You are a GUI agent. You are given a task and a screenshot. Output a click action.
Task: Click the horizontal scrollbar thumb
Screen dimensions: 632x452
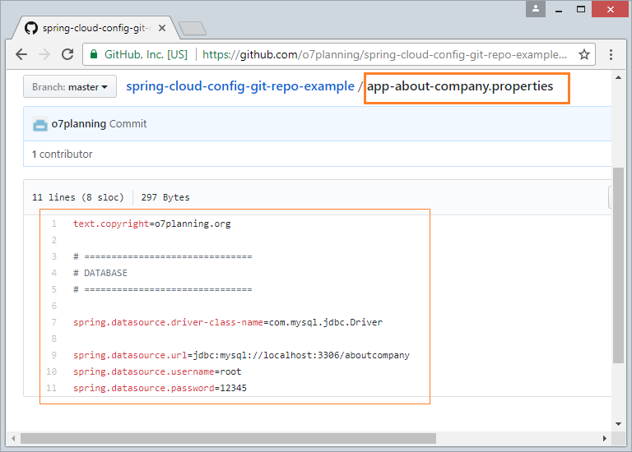(228, 438)
